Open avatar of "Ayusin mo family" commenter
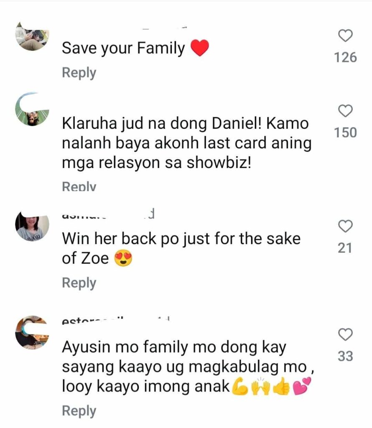This screenshot has width=372, height=428. pos(32,333)
